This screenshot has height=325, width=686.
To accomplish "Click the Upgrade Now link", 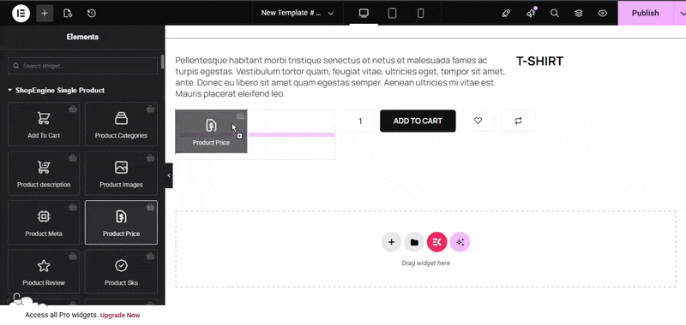I will [120, 315].
